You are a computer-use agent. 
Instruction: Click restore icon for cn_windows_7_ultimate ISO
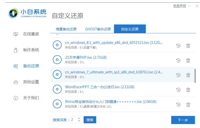point(178,75)
